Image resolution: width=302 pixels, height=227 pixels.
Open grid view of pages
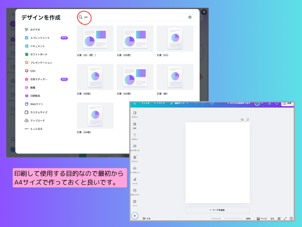[x=279, y=219]
